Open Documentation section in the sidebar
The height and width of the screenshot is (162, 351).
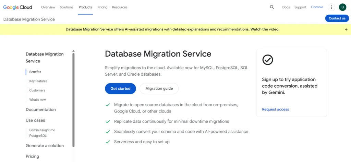(x=41, y=109)
